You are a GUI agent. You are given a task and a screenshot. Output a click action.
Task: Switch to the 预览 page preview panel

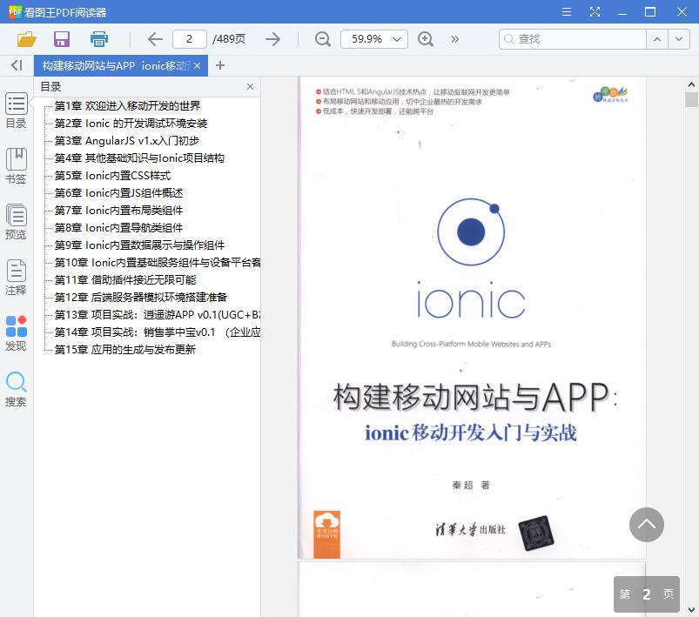point(16,220)
